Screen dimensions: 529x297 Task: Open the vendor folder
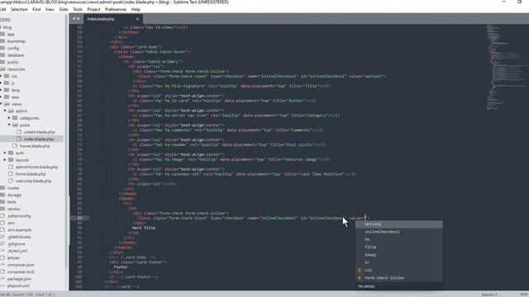click(13, 209)
